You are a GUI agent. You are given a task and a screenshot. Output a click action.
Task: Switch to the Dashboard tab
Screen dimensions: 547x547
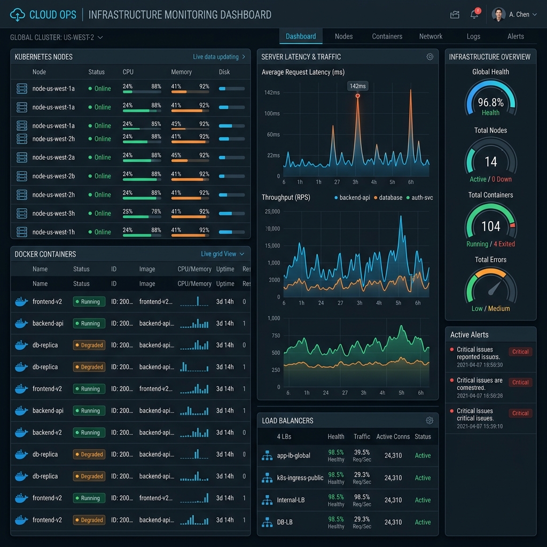pos(301,36)
